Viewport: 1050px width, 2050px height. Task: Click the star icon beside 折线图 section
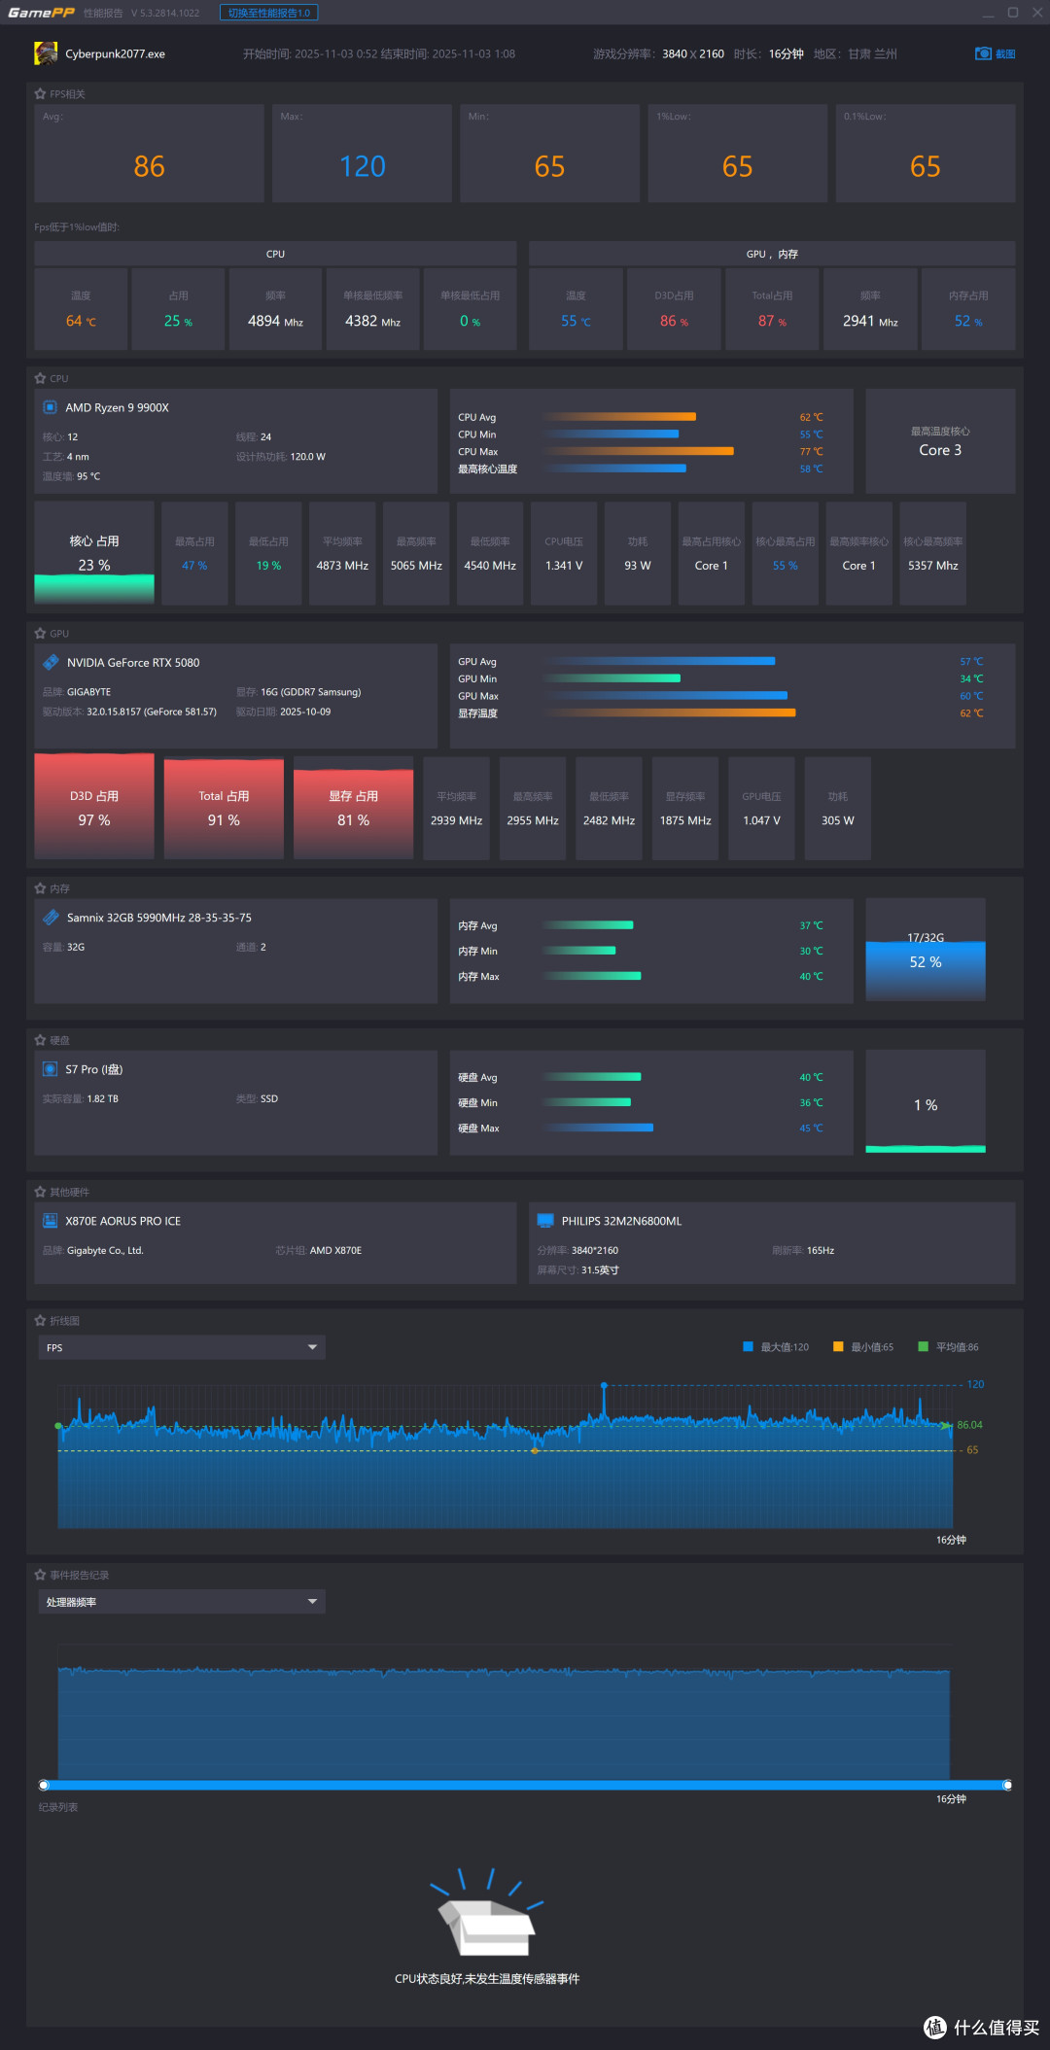pos(40,1320)
